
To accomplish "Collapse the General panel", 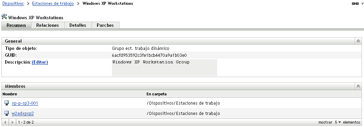I will (x=358, y=41).
